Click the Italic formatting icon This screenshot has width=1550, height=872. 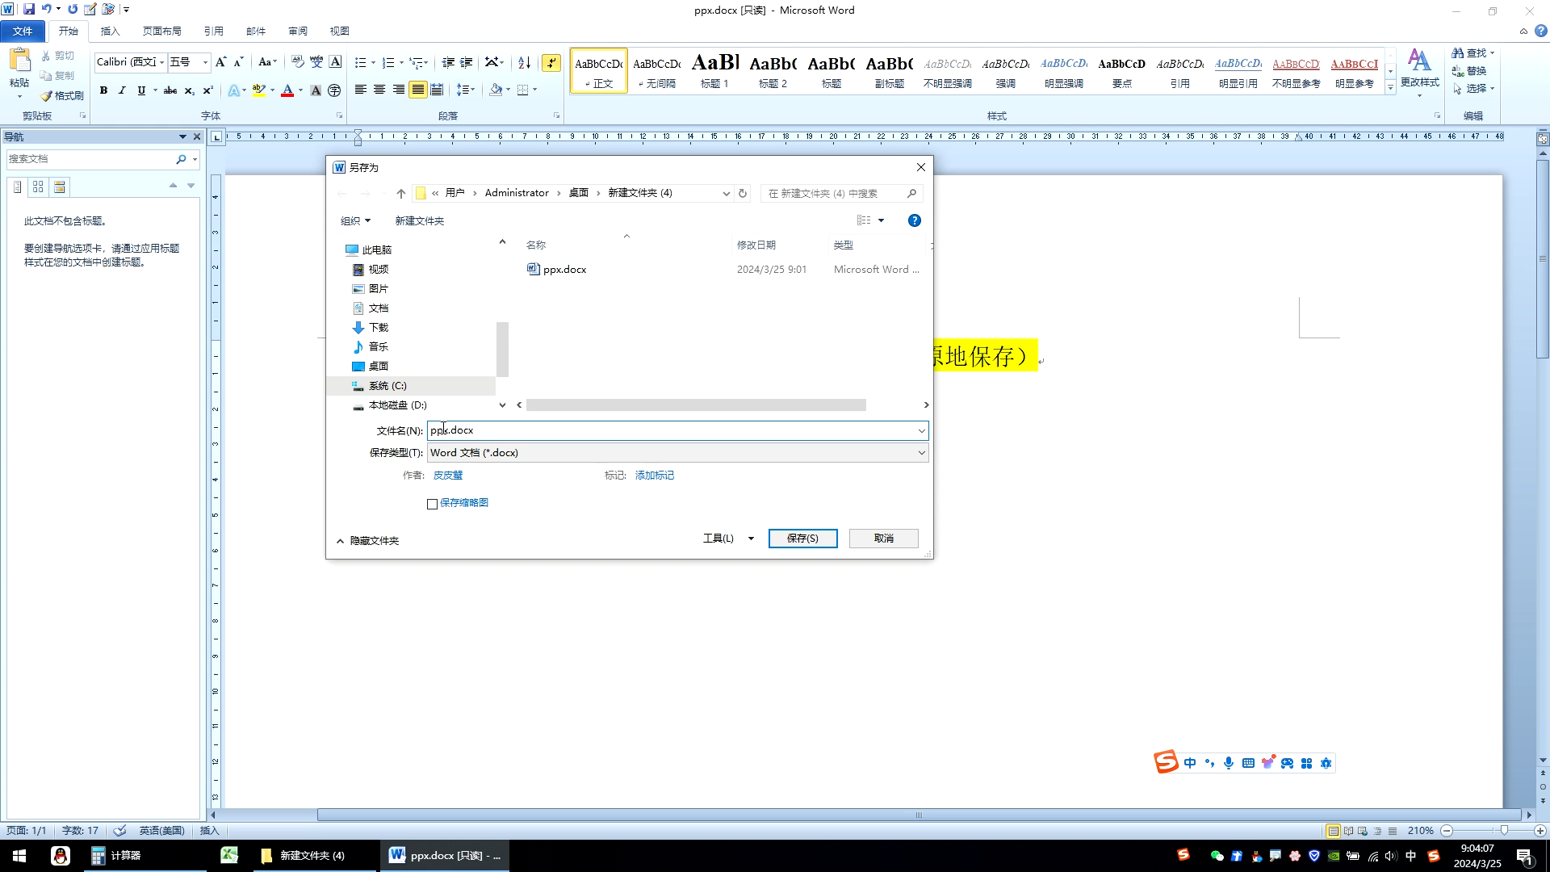tap(122, 90)
